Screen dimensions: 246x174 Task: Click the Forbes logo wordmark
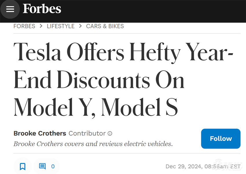point(42,9)
